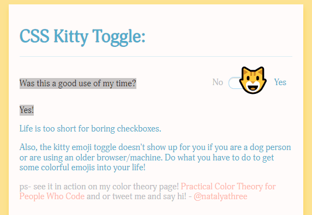Open the @natalyathree Twitter link
312x215 pixels.
point(220,196)
